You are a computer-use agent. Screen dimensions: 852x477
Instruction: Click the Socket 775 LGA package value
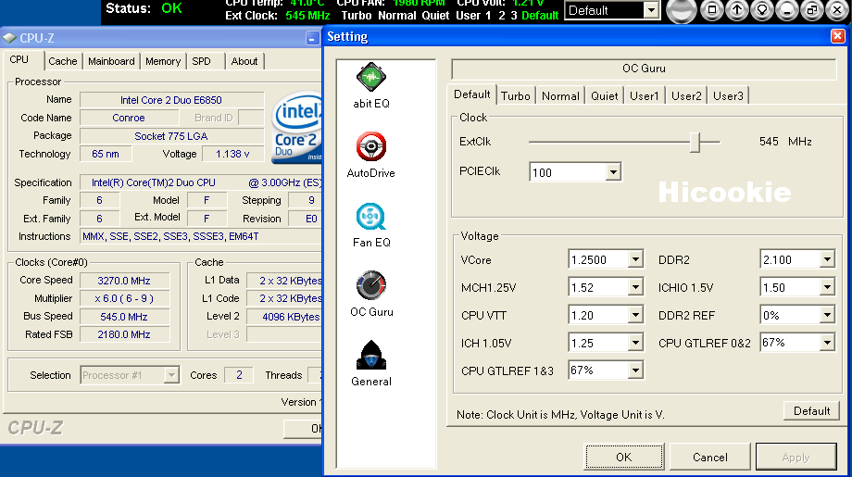tap(171, 136)
